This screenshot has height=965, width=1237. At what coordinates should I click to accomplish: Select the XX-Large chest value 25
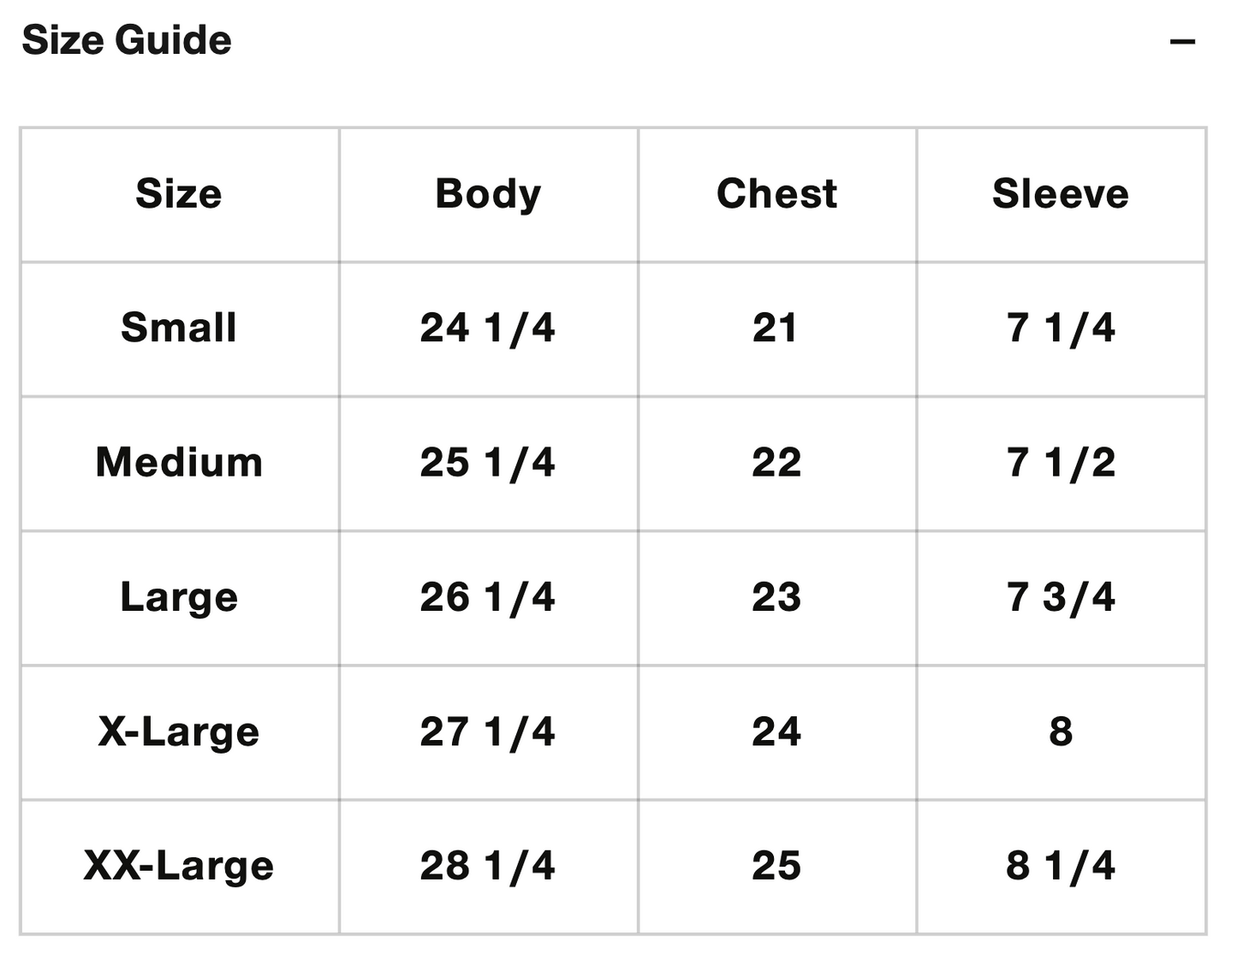coord(776,866)
